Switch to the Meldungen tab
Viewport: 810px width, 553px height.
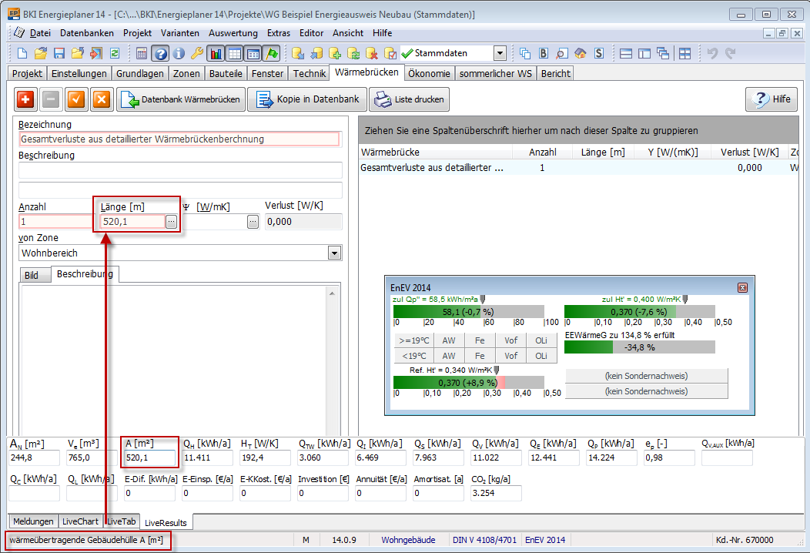pyautogui.click(x=33, y=521)
